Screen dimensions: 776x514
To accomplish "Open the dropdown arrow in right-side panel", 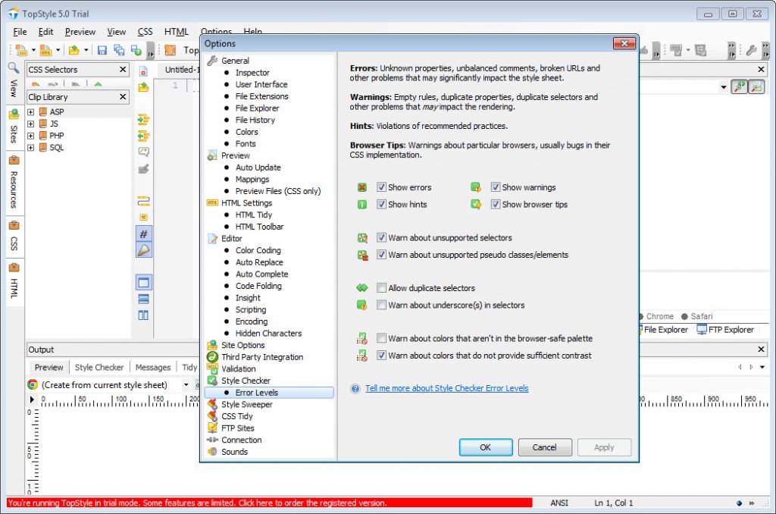I will (724, 87).
